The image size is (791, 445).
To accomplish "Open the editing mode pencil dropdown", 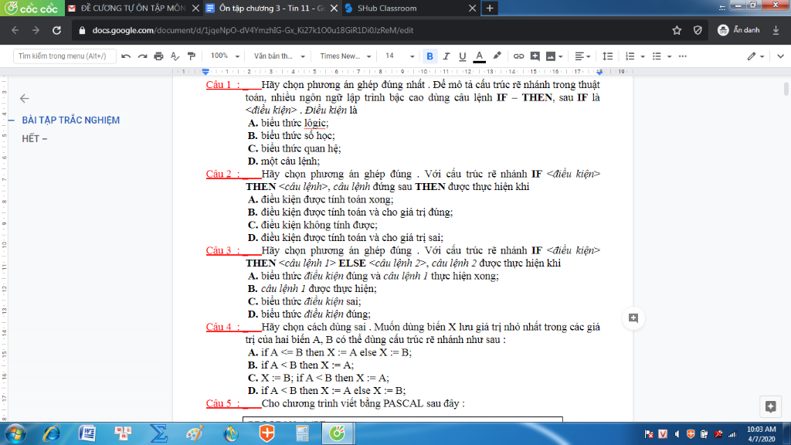I will click(x=755, y=56).
